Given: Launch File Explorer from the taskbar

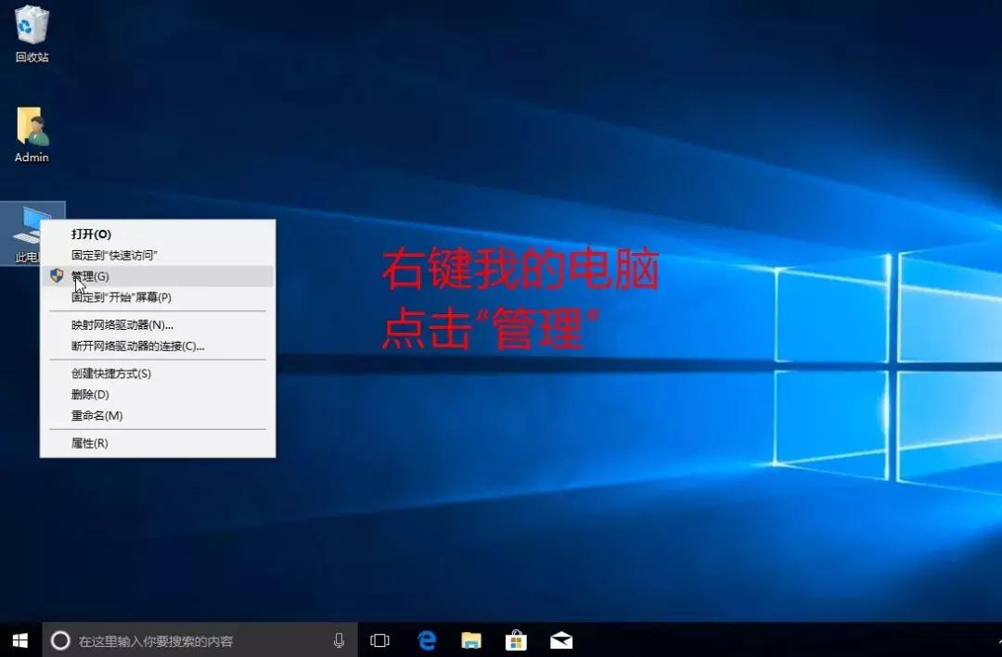Looking at the screenshot, I should coord(471,639).
